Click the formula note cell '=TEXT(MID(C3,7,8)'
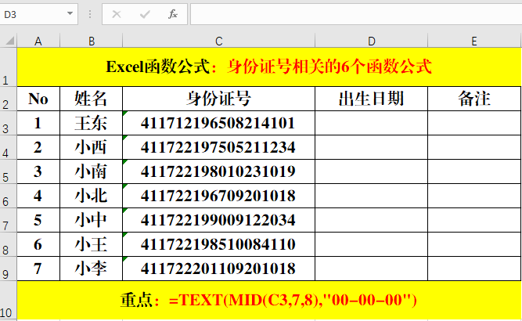 (x=269, y=301)
